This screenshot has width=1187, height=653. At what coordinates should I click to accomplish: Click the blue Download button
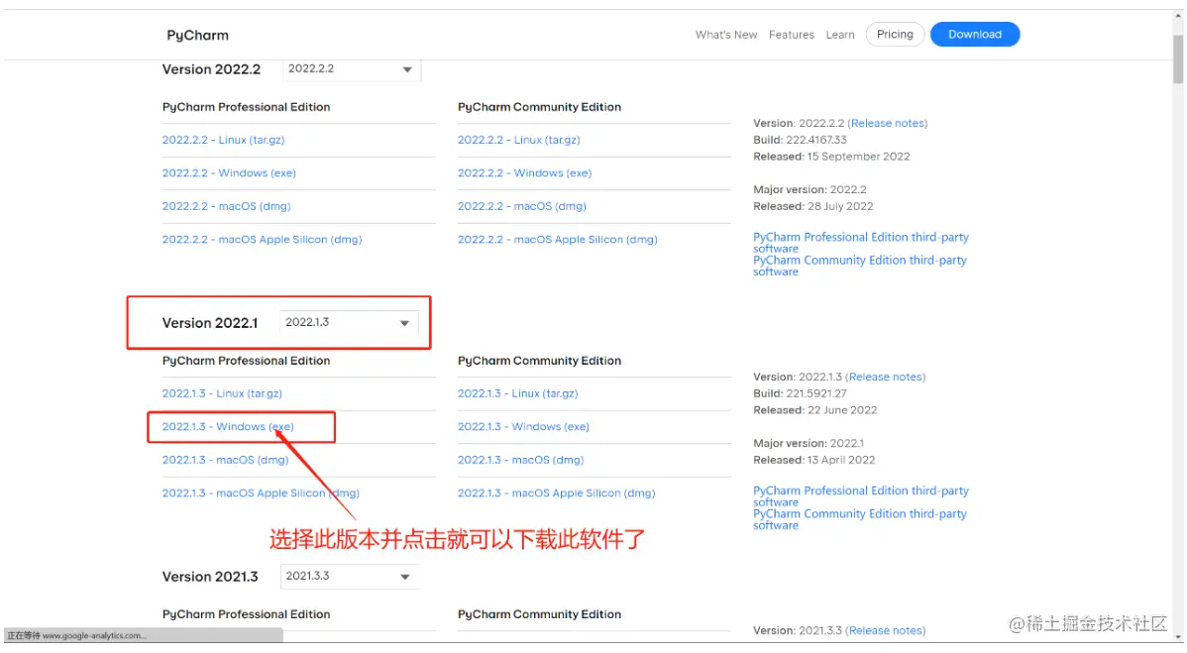point(974,34)
